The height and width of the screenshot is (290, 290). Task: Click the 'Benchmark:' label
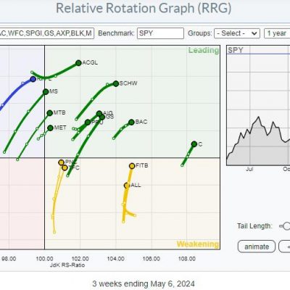click(116, 33)
